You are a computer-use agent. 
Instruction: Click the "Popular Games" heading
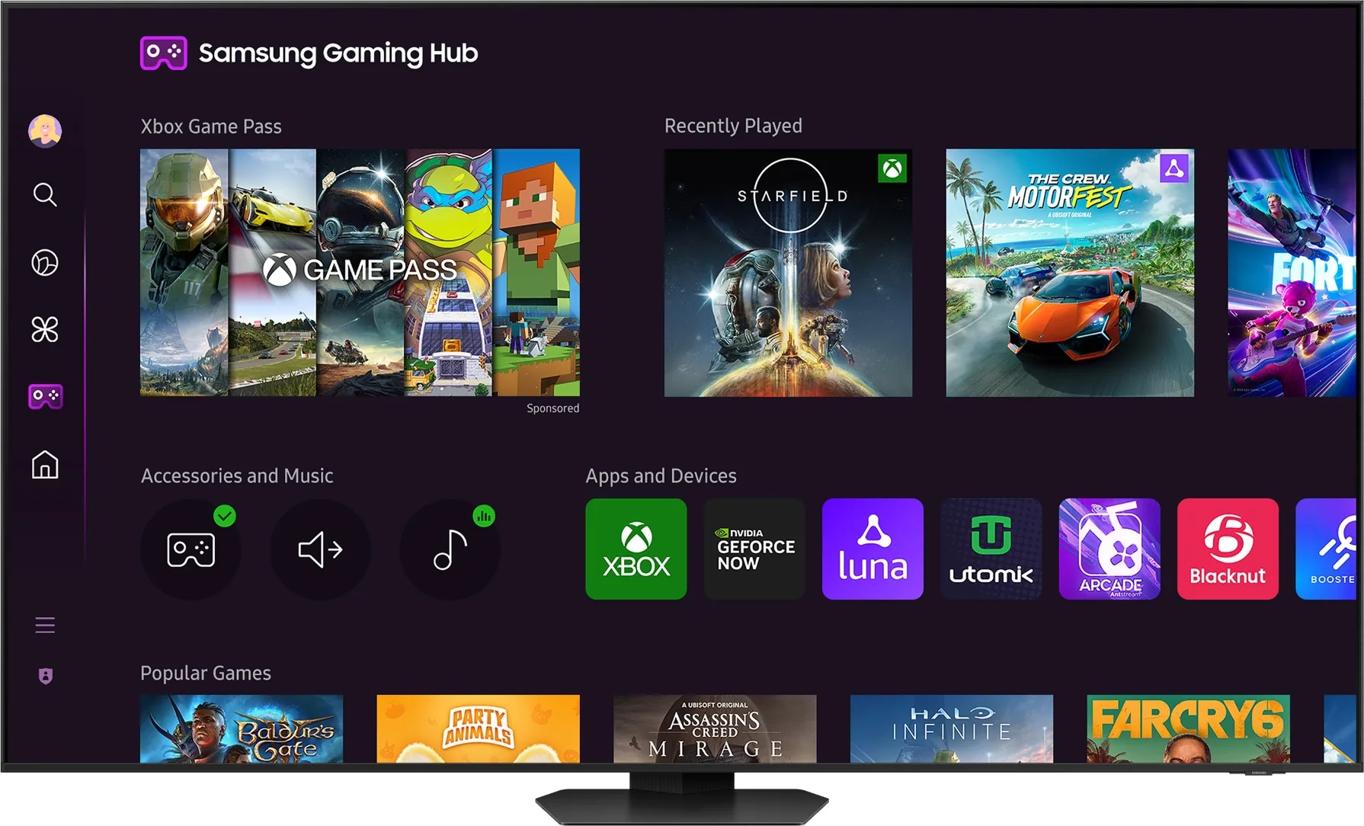point(206,674)
